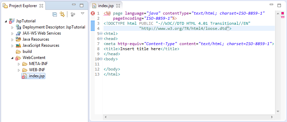This screenshot has height=122, width=287.
Task: Click the Java Resources icon
Action: click(x=18, y=39)
